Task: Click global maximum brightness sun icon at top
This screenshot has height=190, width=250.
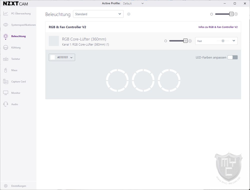Action: click(236, 14)
